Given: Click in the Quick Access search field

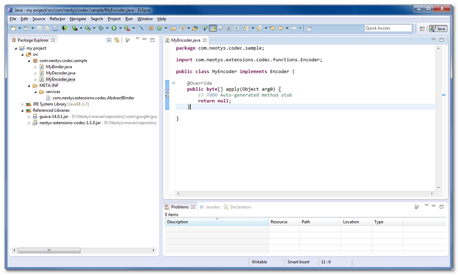Looking at the screenshot, I should pyautogui.click(x=388, y=29).
